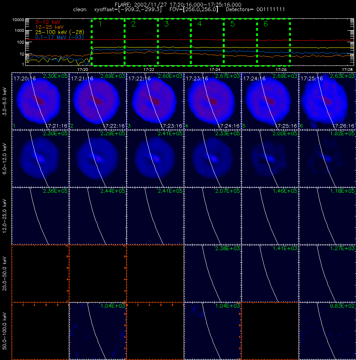Click interval marker 5 on the light curve
This screenshot has width=356, height=360.
click(x=232, y=24)
